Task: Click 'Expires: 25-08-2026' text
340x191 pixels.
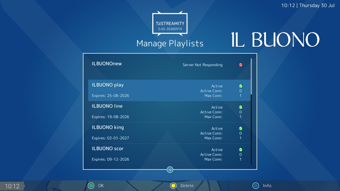Action: tap(110, 95)
